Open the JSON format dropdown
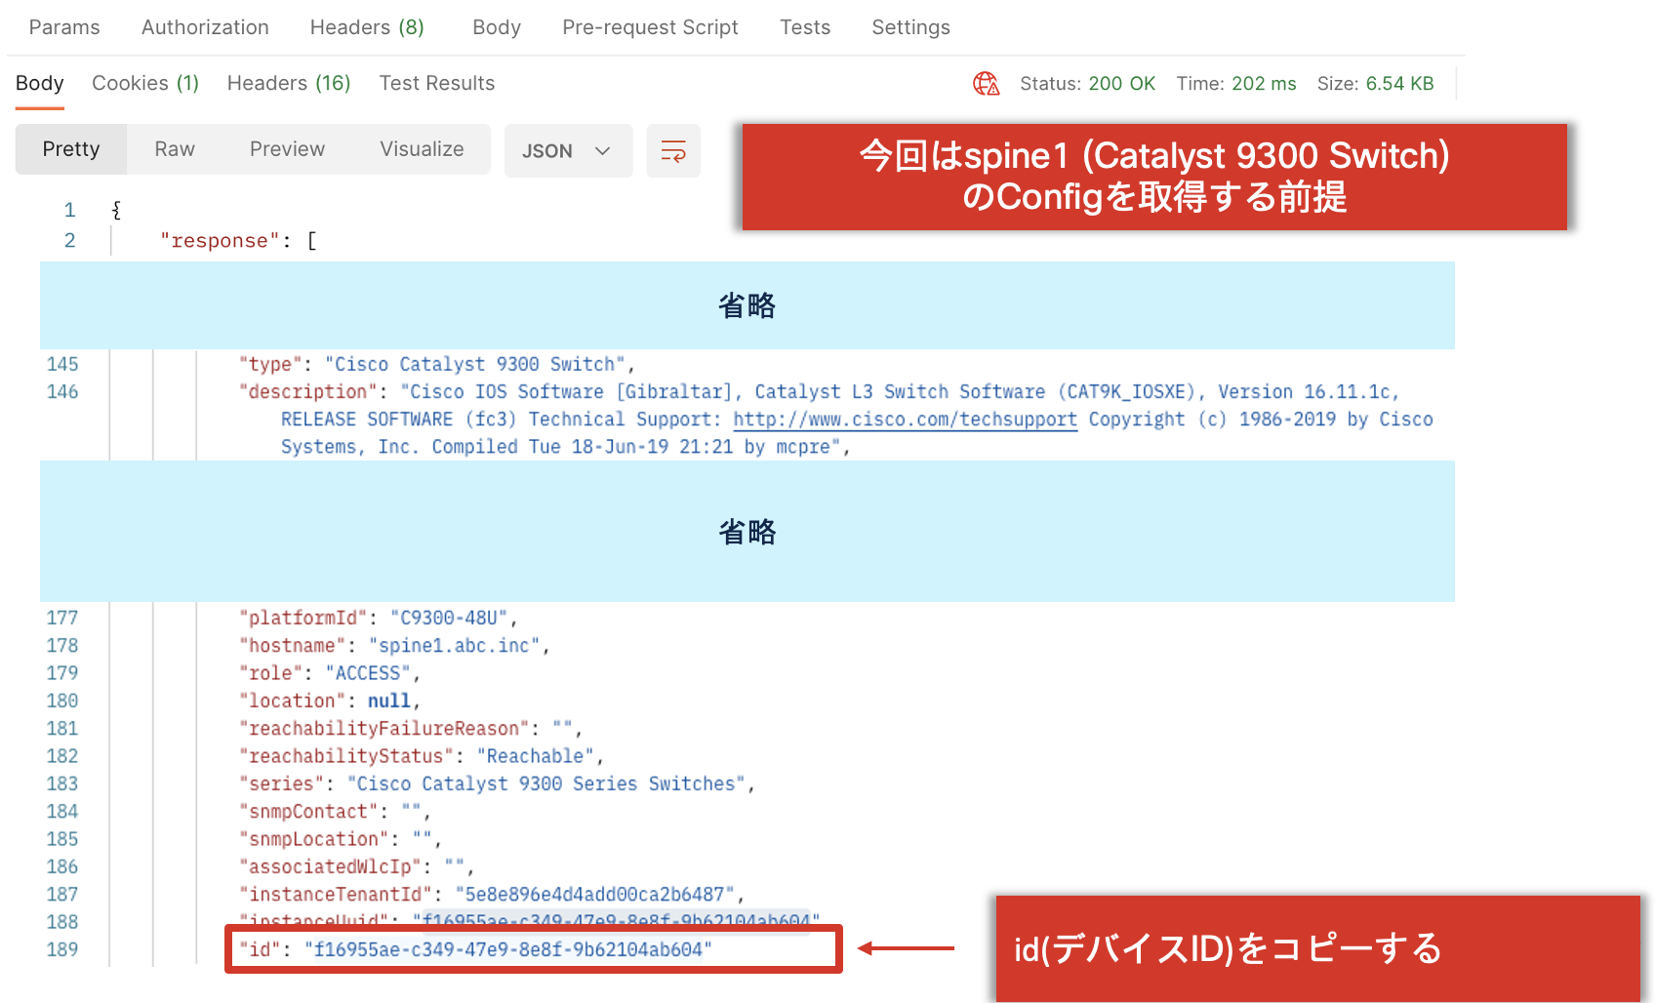Viewport: 1655px width, 1003px height. [x=568, y=151]
